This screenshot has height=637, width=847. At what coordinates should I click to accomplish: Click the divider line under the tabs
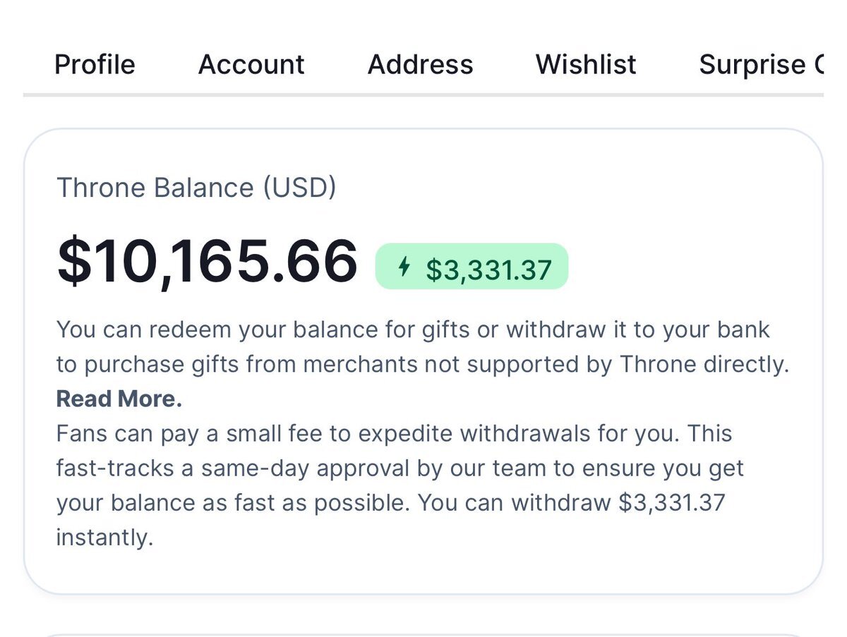click(423, 95)
